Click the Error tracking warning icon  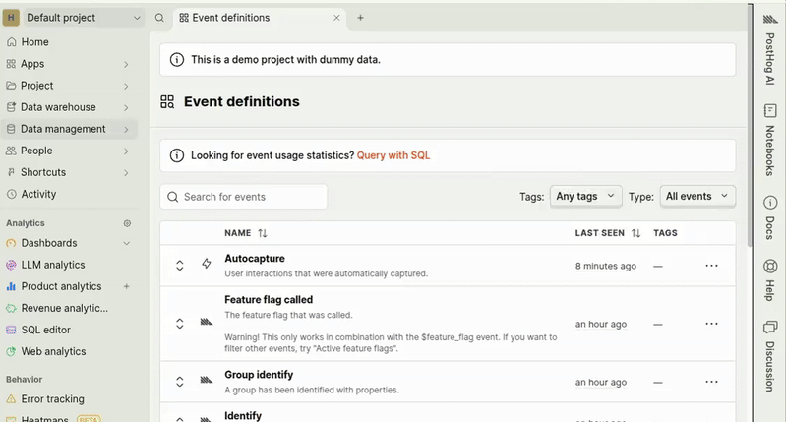pos(11,399)
